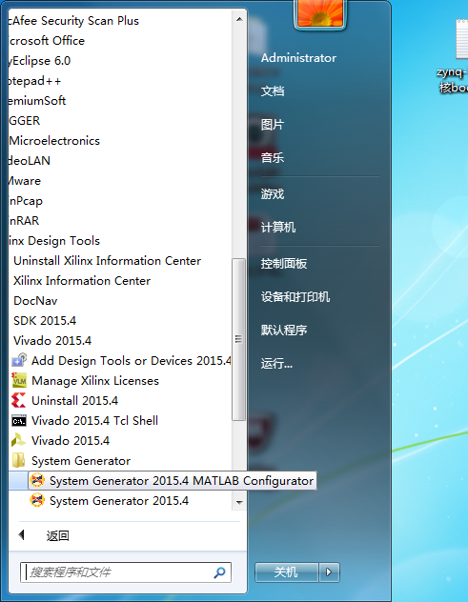The width and height of the screenshot is (468, 602).
Task: Click the red Xilinx Uninstall 2015.4 icon
Action: tap(19, 400)
